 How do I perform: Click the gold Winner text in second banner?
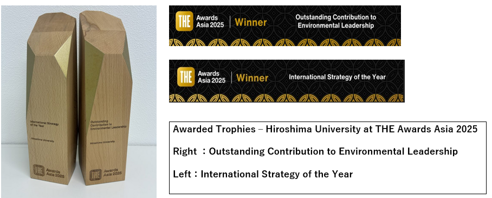pyautogui.click(x=253, y=78)
